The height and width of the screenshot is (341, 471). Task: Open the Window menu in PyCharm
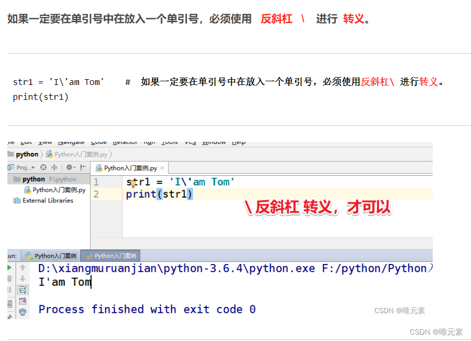(x=214, y=142)
